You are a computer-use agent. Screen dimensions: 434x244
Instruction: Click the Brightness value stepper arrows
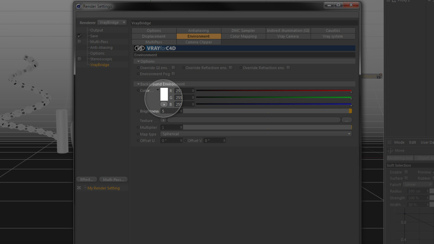coord(181,111)
